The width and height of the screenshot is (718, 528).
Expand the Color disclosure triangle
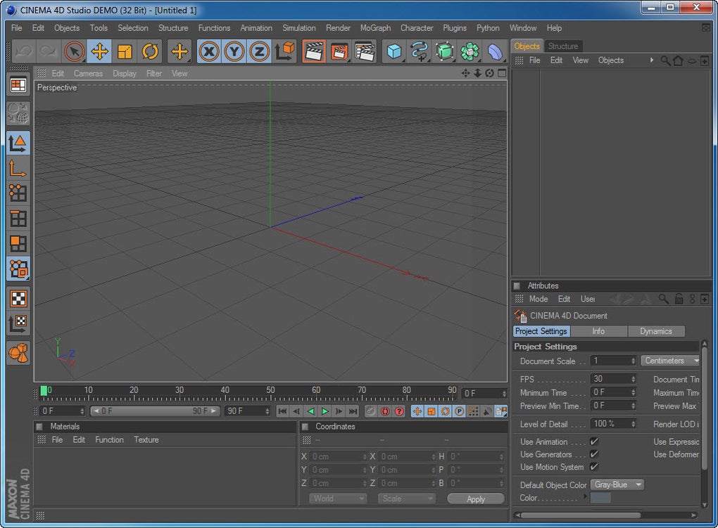[586, 497]
